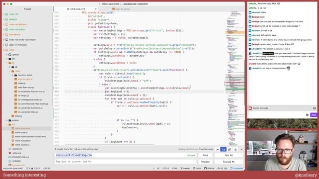This screenshot has height=179, width=319.
Task: Open no-loops.js file
Action: coord(23,95)
